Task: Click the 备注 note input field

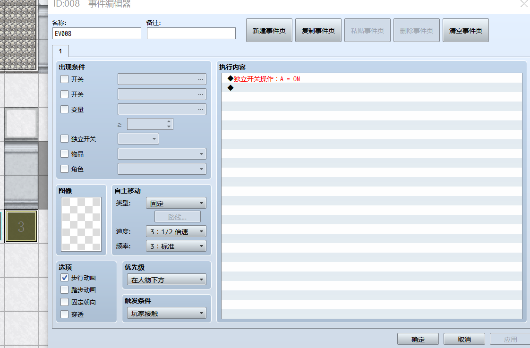Action: [x=191, y=34]
